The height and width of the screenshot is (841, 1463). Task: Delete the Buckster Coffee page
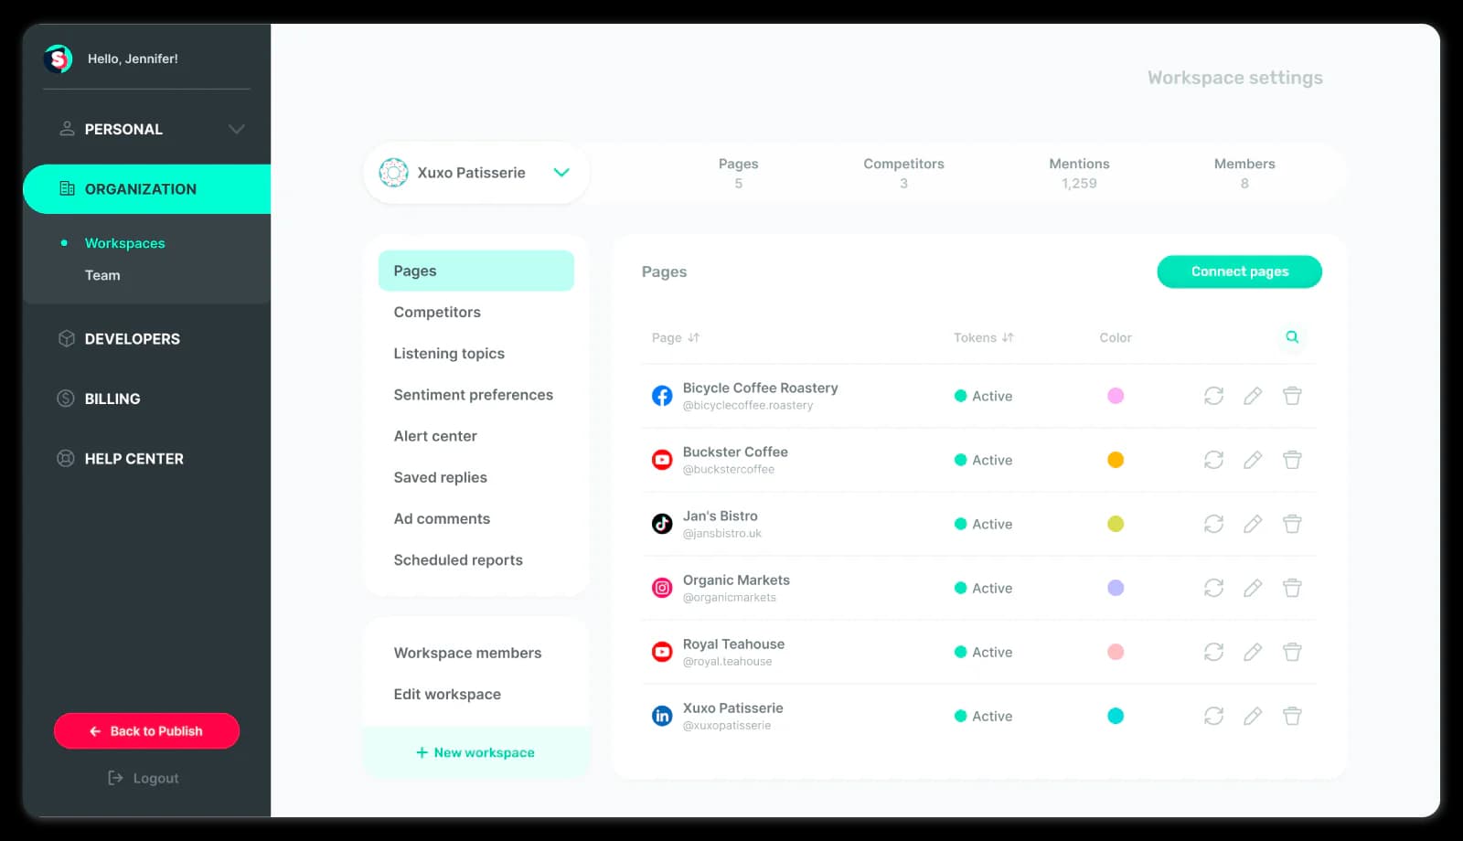tap(1292, 460)
